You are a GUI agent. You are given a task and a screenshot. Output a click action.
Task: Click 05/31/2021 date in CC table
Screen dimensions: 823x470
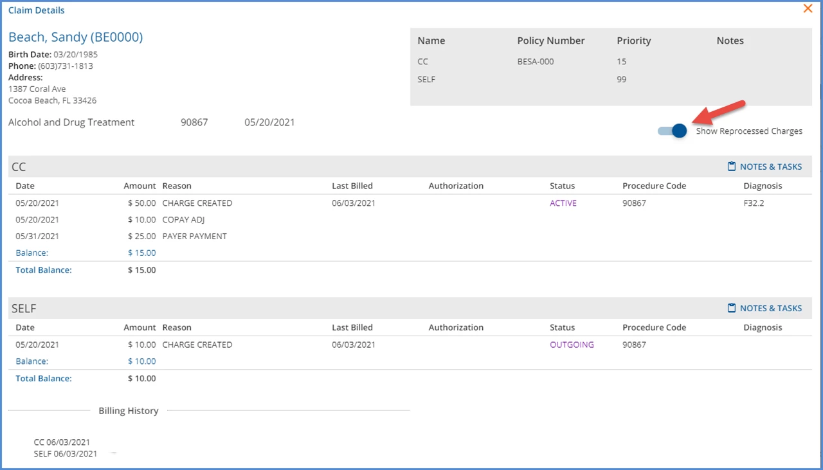click(37, 237)
